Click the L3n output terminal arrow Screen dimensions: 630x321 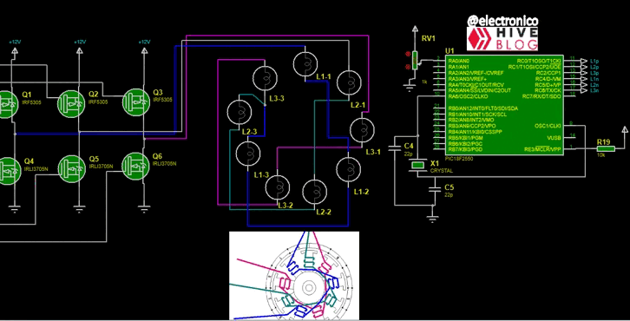pos(583,91)
